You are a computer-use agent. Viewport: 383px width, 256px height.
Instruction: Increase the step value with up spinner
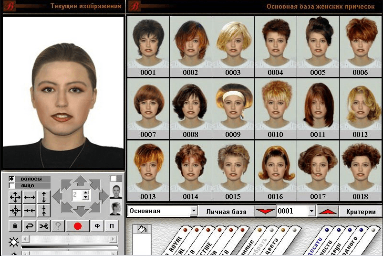pyautogui.click(x=85, y=192)
